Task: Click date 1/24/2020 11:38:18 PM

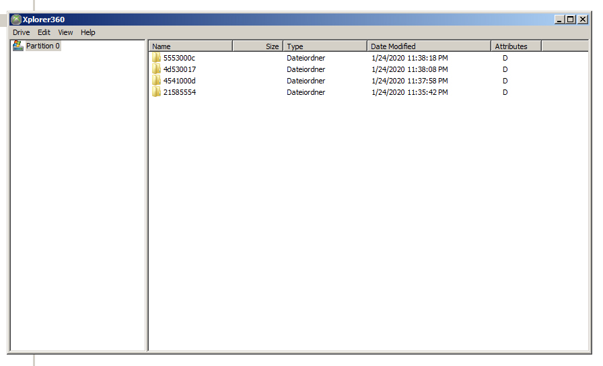Action: click(x=410, y=58)
